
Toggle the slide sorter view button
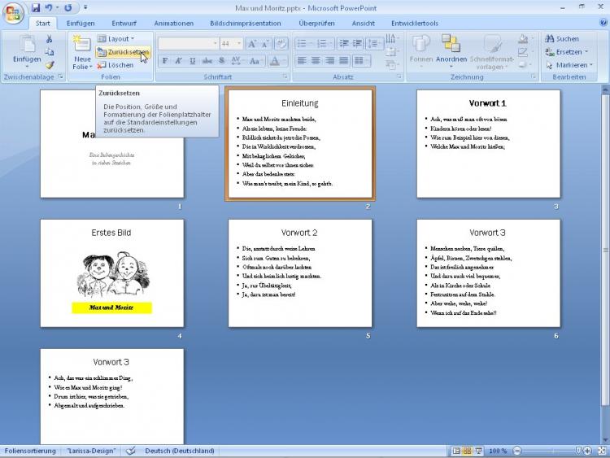click(x=468, y=451)
